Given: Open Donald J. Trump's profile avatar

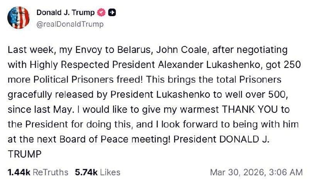Looking at the screenshot, I should 19,18.
